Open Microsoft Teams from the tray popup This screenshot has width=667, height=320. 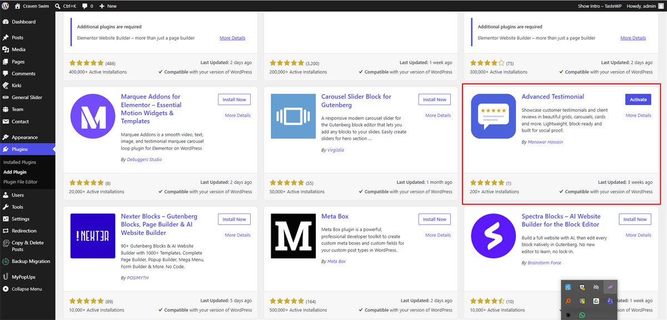pos(610,301)
